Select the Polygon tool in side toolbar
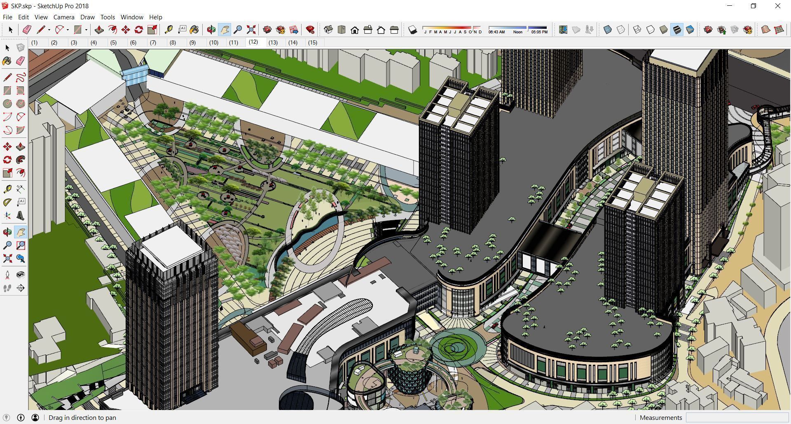Viewport: 791px width, 424px height. (21, 104)
